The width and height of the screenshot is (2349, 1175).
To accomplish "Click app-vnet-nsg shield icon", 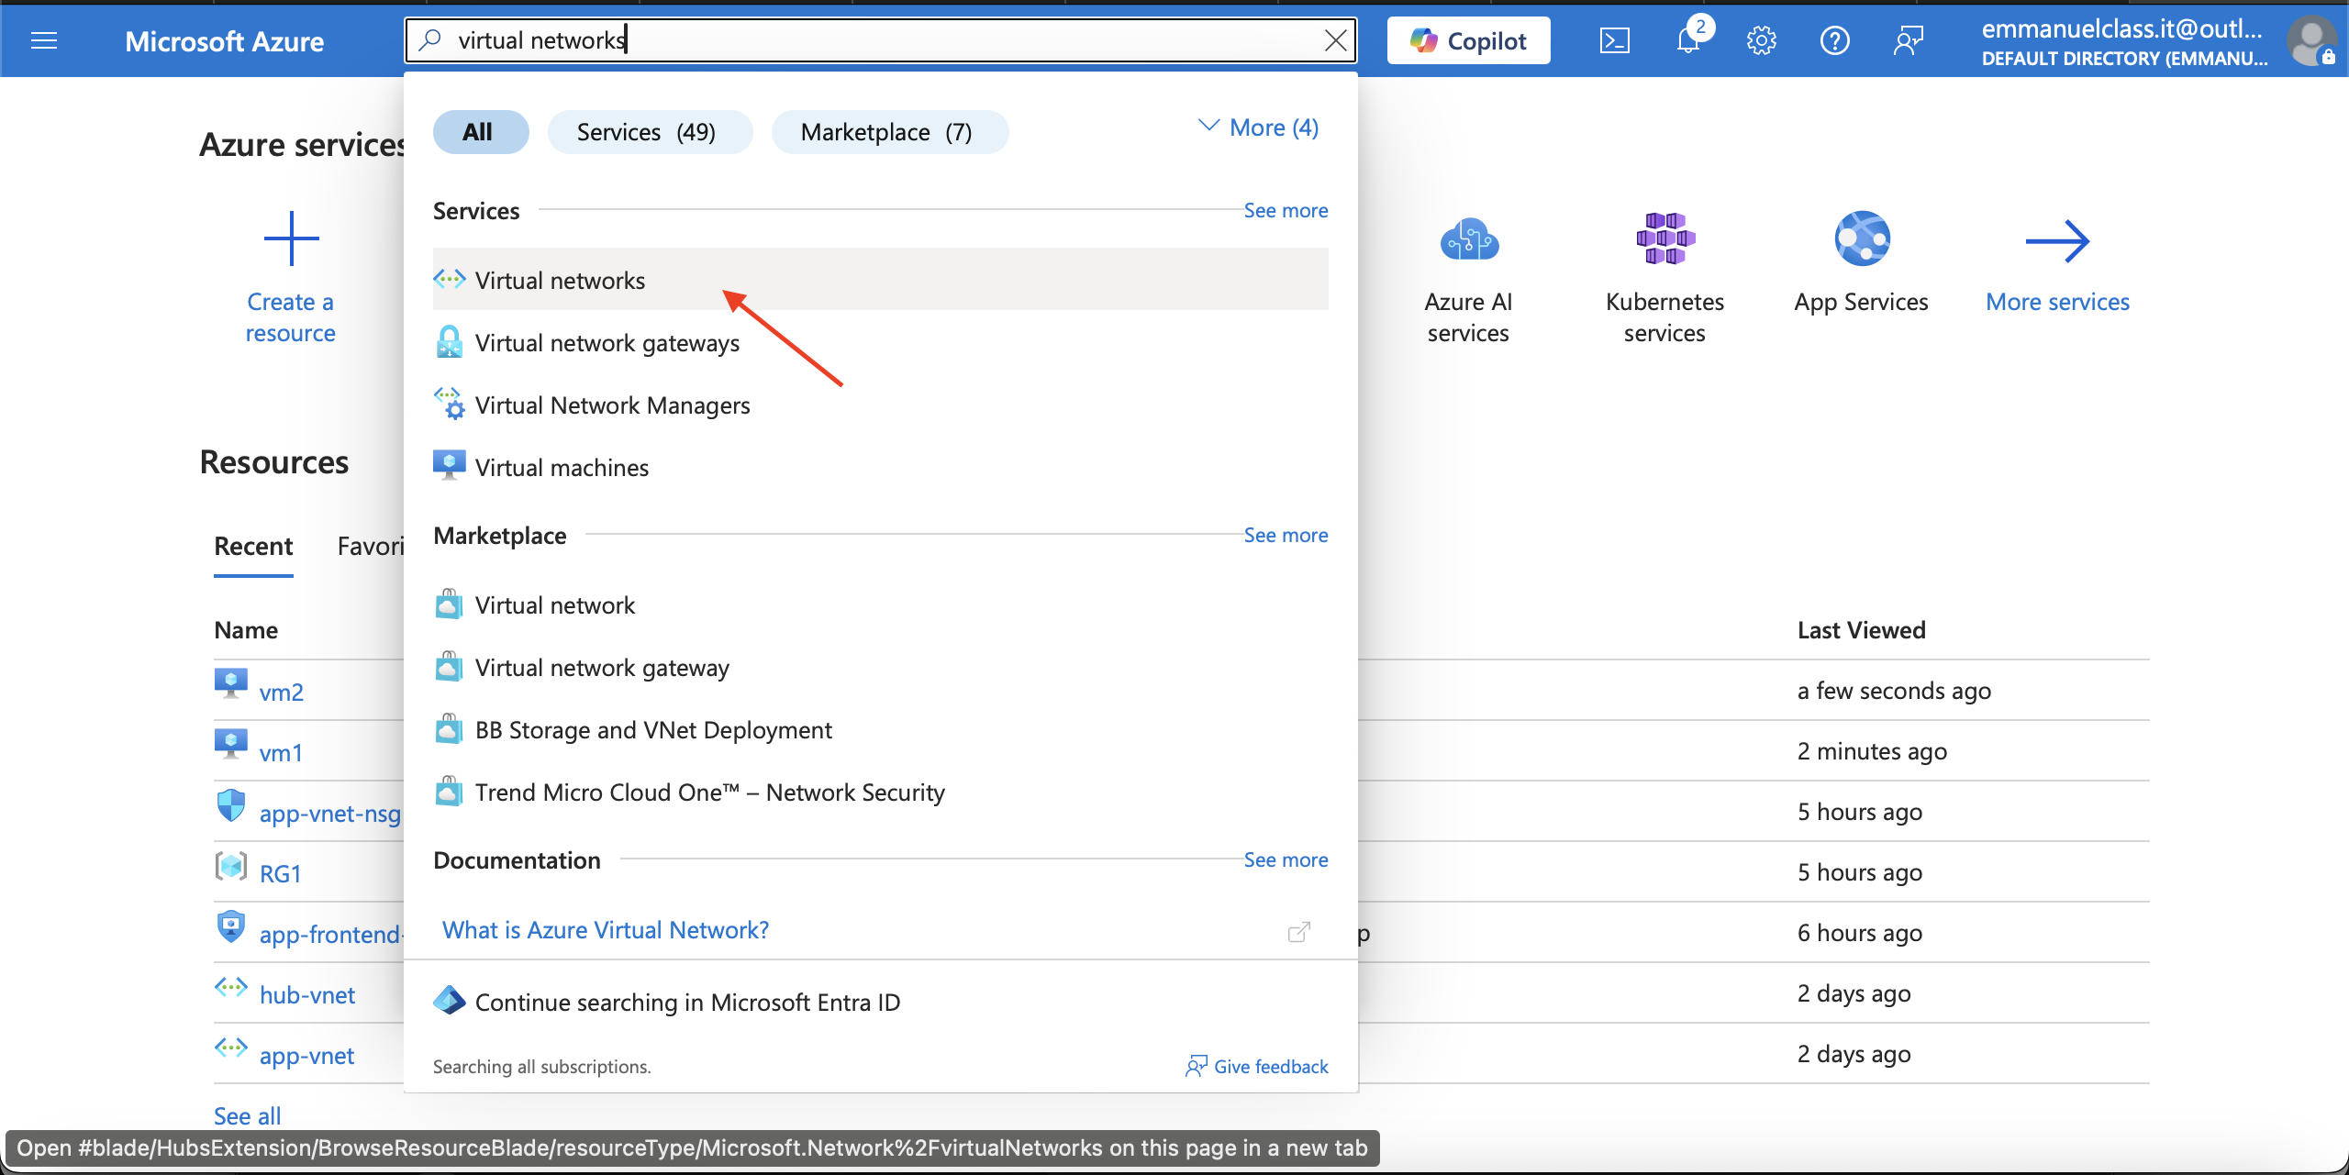I will (x=230, y=805).
